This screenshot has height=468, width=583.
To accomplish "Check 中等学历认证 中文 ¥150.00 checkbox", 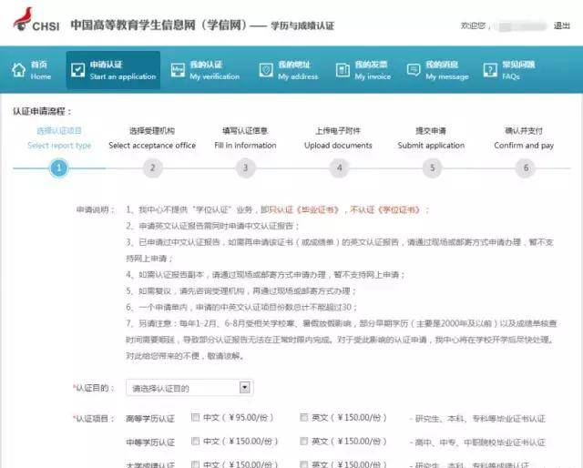I will click(195, 442).
